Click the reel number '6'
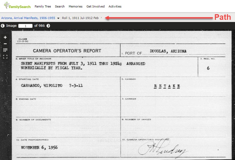 [x=208, y=68]
